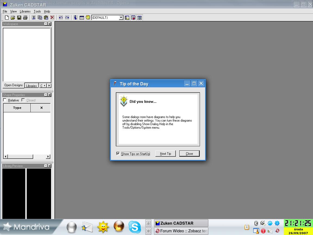Click the Shape Properties horizontal scrollbar thumb
The image size is (313, 235).
point(20,156)
